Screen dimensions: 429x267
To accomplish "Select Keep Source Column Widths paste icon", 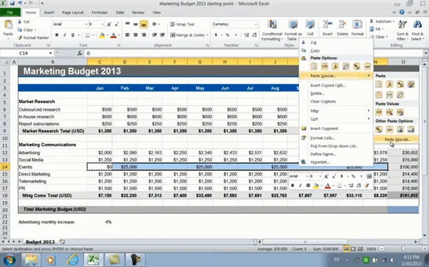I will coord(389,95).
